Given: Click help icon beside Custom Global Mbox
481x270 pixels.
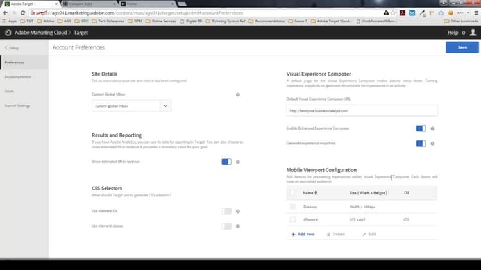Looking at the screenshot, I should pos(238,94).
